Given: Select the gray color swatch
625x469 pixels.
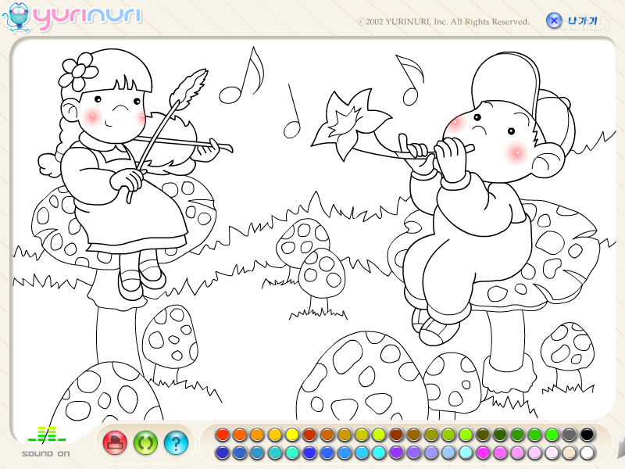Looking at the screenshot, I should pos(570,435).
